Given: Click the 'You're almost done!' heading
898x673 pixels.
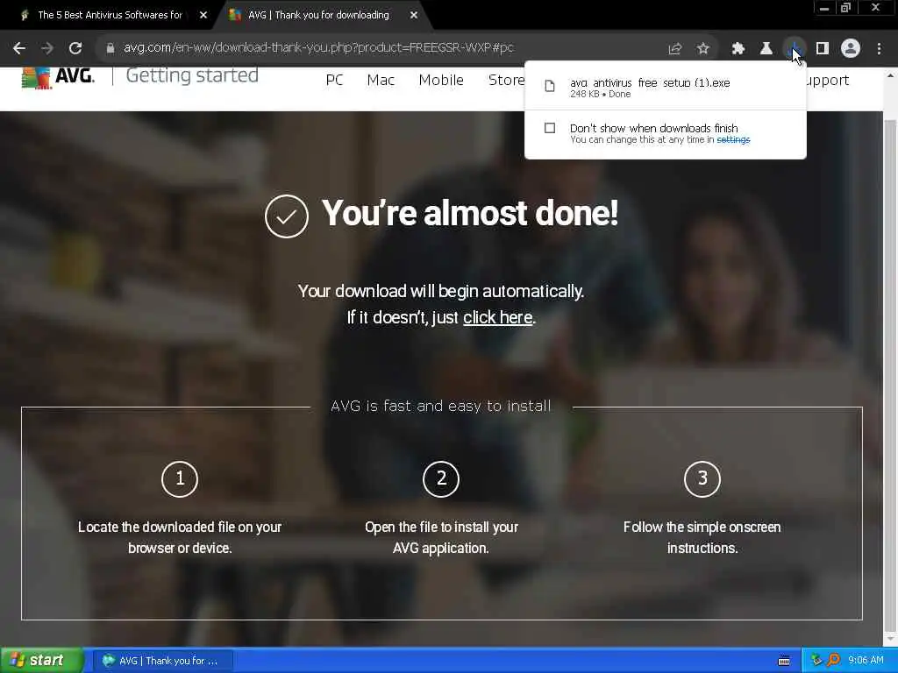Looking at the screenshot, I should 470,214.
